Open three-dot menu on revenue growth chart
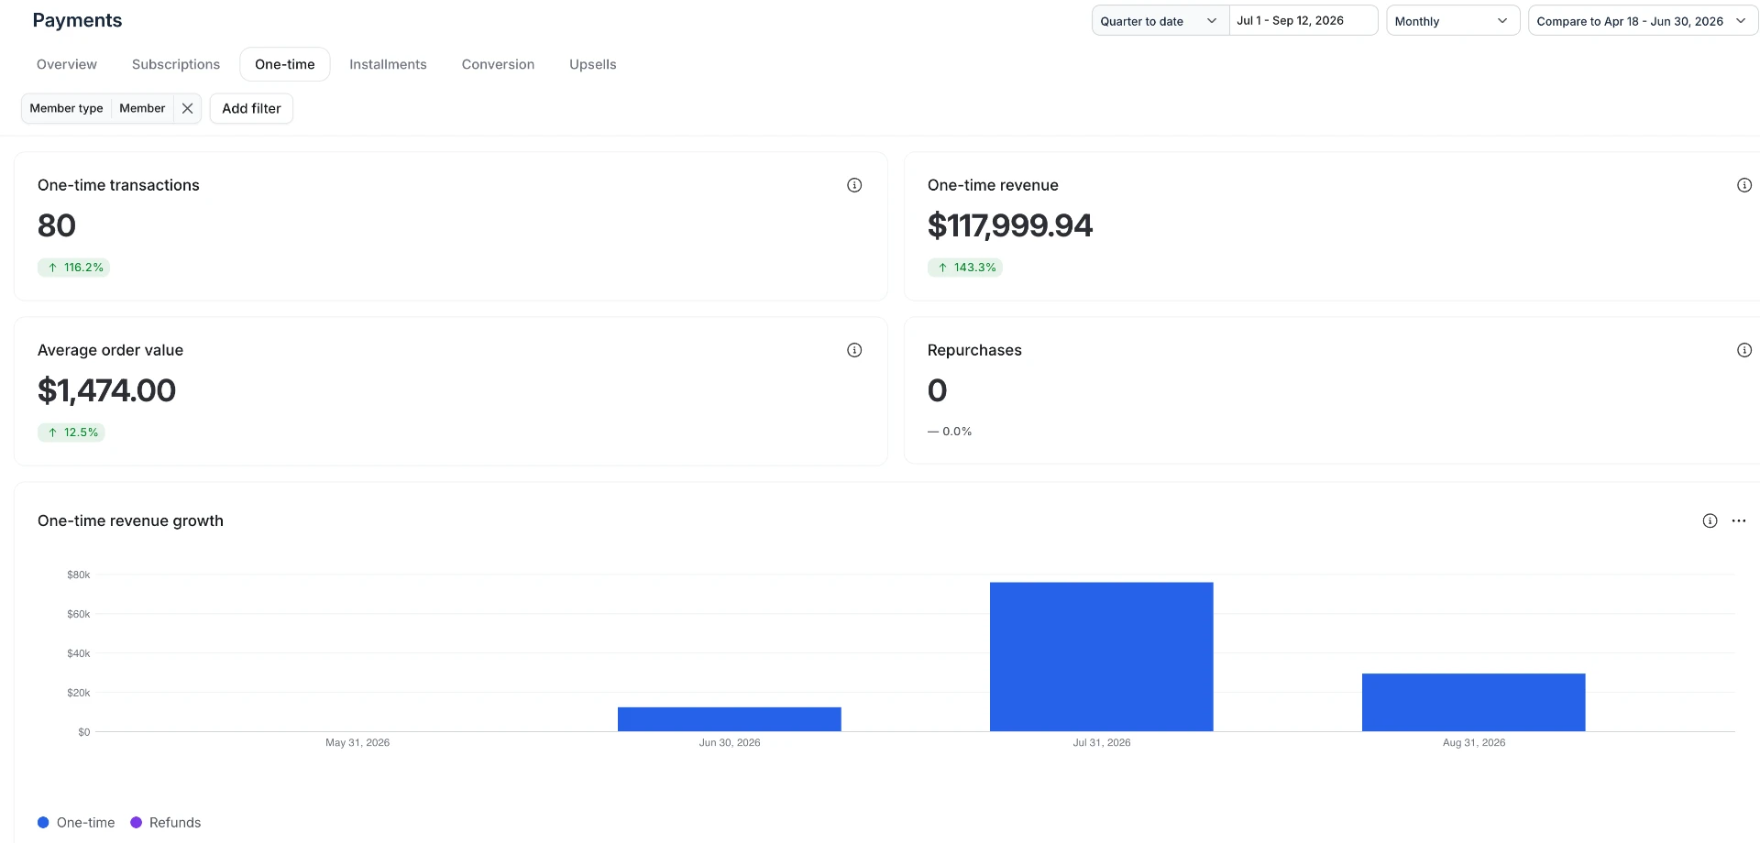The height and width of the screenshot is (843, 1760). (1739, 520)
